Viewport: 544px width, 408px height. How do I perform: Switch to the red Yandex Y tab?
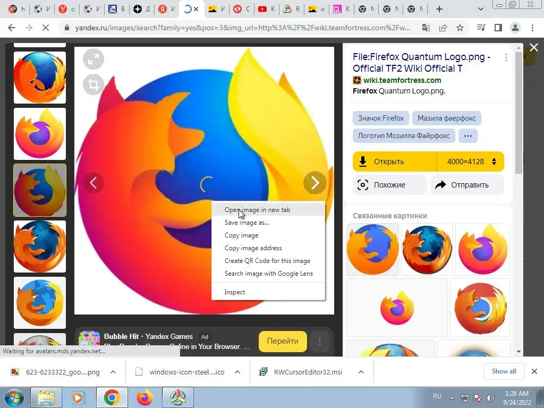point(66,10)
